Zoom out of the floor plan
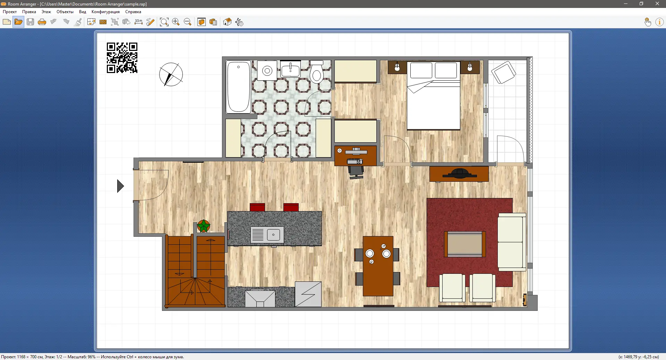666x360 pixels. tap(188, 22)
